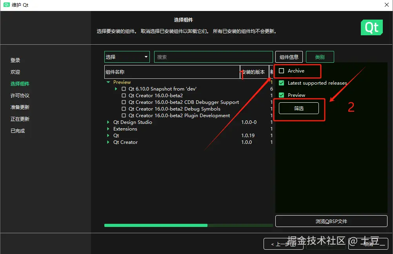
Task: Click the 组件信息 button
Action: 289,57
